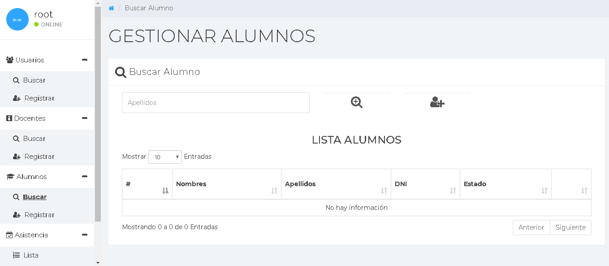The image size is (609, 266).
Task: Sort table by DNI column
Action: 425,184
